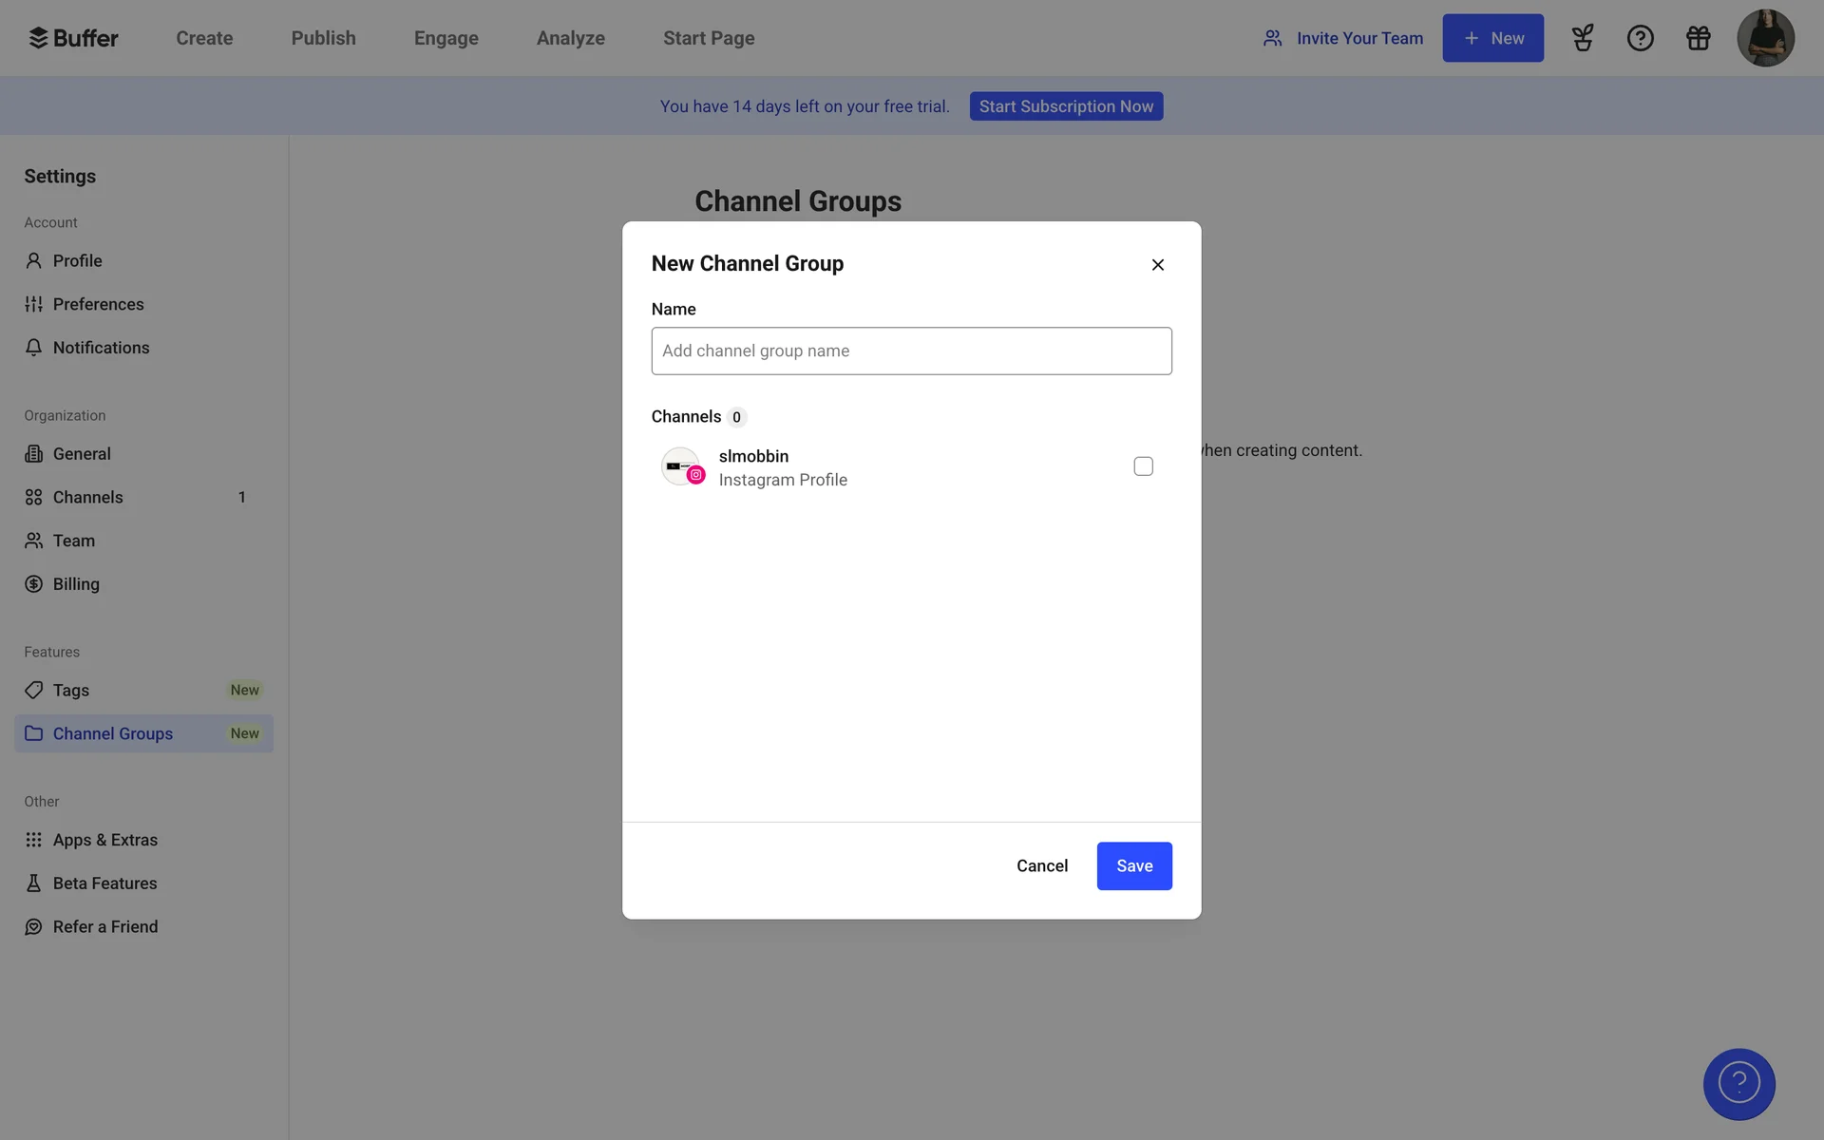Open the sprout icon in header
The image size is (1824, 1140).
1582,38
